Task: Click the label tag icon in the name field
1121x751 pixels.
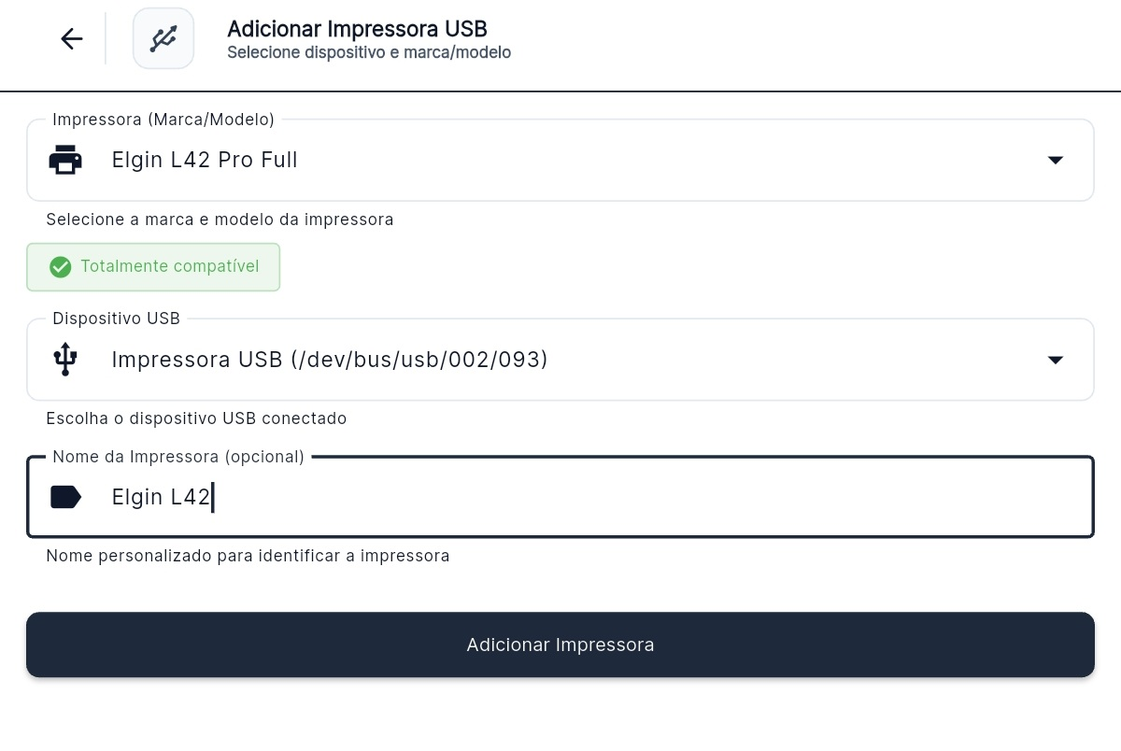Action: coord(65,497)
